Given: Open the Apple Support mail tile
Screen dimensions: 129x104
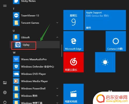Looking at the screenshot, I should point(105,20).
